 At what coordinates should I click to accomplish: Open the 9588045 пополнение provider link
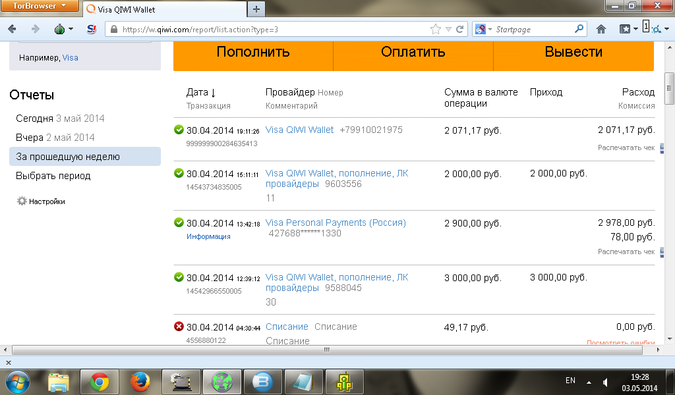click(337, 282)
